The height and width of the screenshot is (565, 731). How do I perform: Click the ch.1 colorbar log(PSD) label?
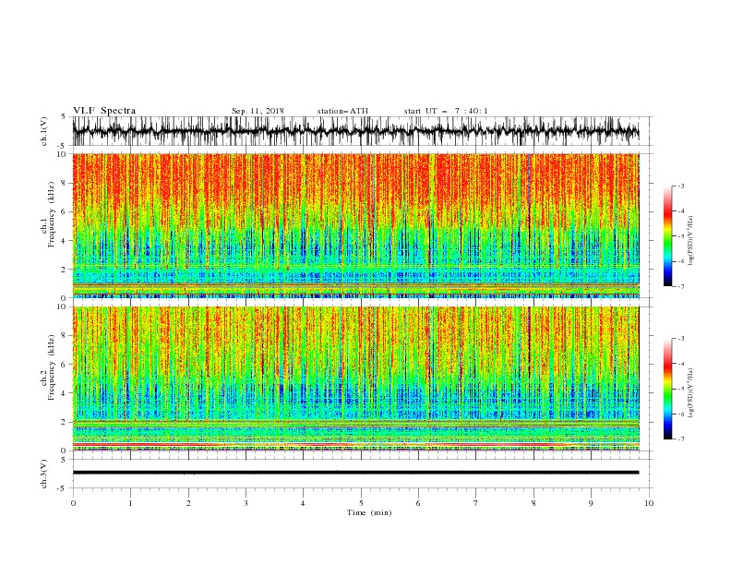click(x=691, y=241)
